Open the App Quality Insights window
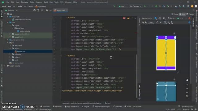The image size is (198, 111). [x=101, y=106]
